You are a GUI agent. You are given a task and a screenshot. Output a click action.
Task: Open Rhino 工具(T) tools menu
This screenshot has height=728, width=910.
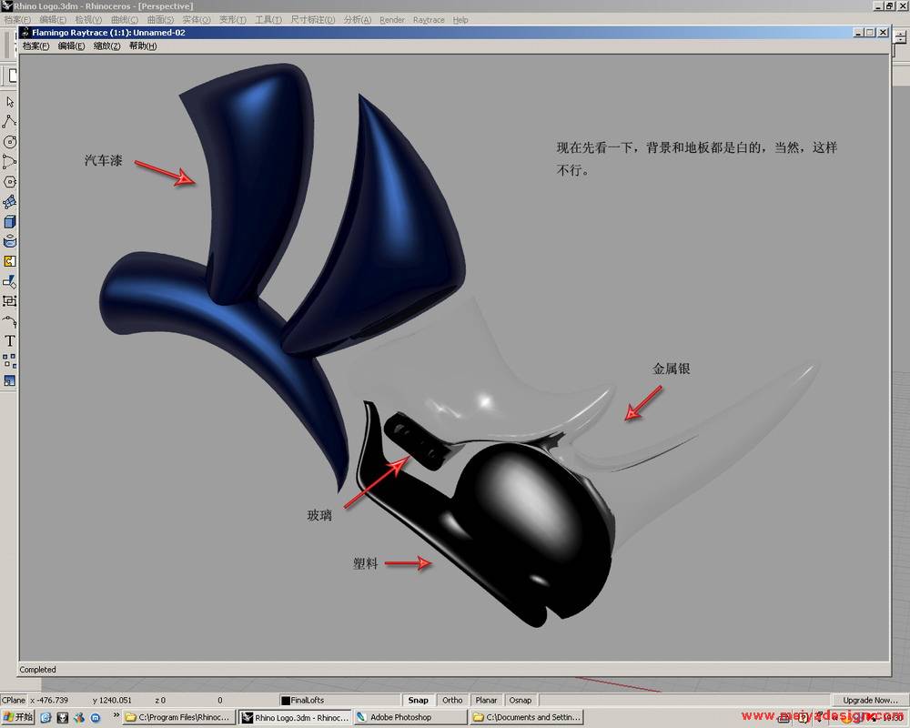(268, 20)
